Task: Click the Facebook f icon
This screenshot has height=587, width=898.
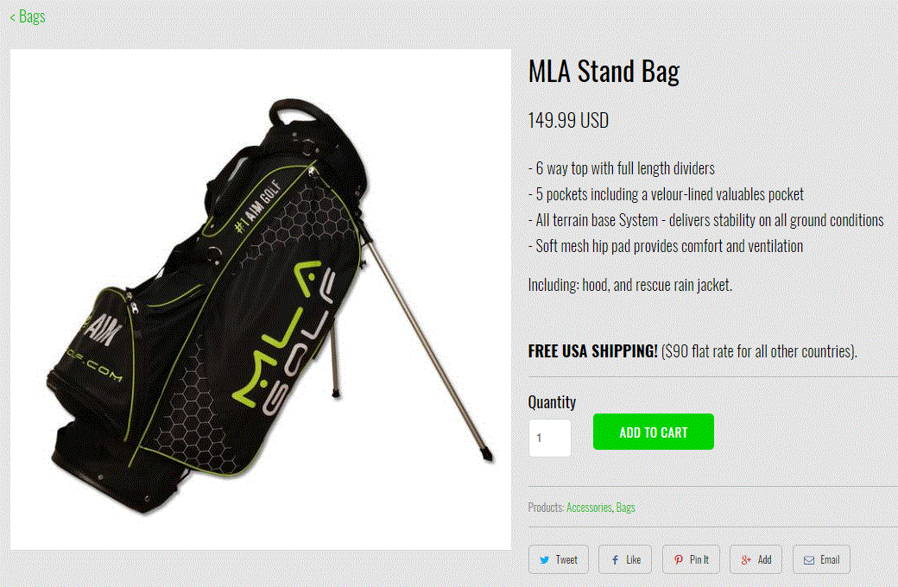Action: tap(615, 560)
